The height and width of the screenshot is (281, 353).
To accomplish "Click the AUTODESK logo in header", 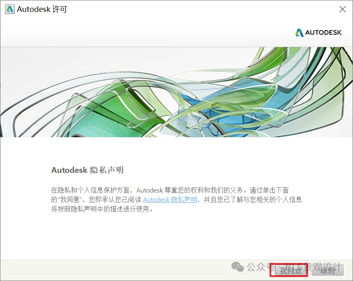I will [319, 33].
